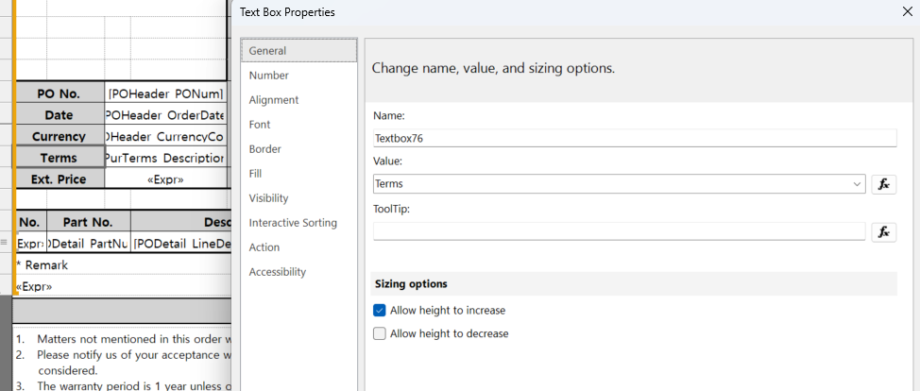920x391 pixels.
Task: Go to the Font properties page
Action: [260, 125]
